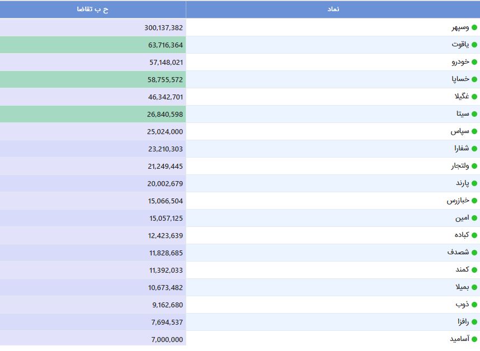480x351 pixels.
Task: Click the green indicator beside آساميد
Action: click(474, 339)
